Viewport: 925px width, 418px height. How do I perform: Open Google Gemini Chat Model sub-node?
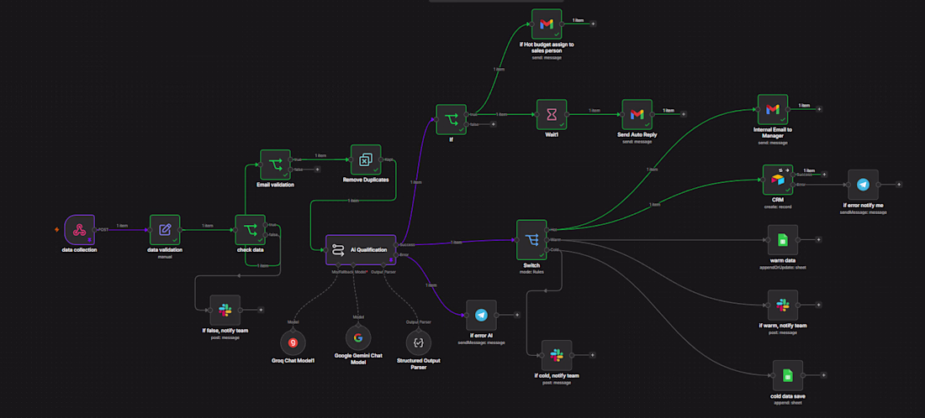click(358, 338)
